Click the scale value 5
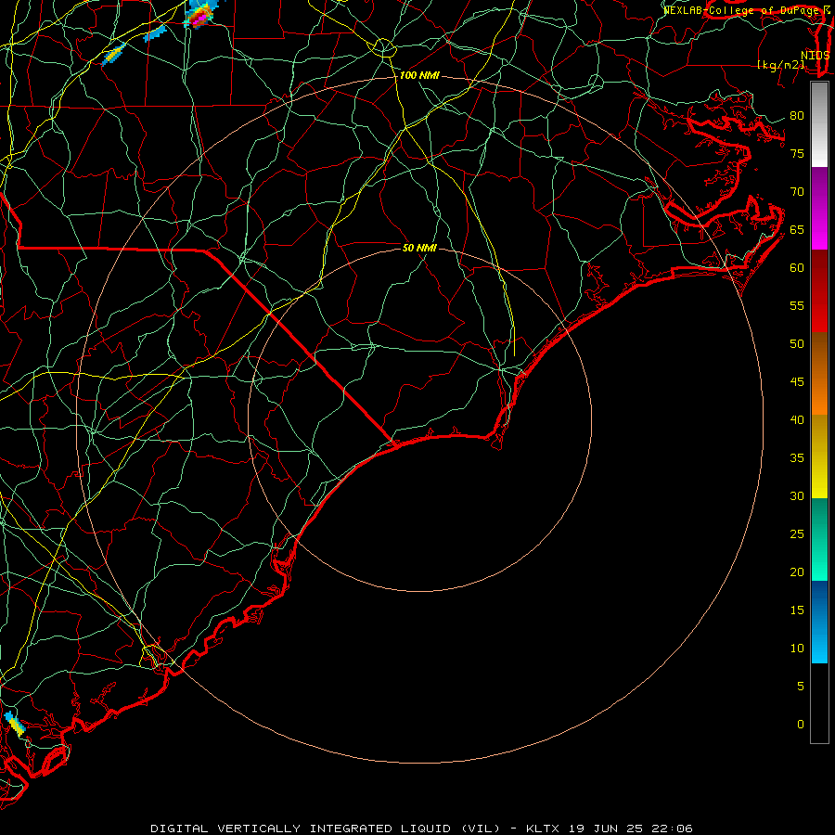This screenshot has height=835, width=835. click(801, 686)
